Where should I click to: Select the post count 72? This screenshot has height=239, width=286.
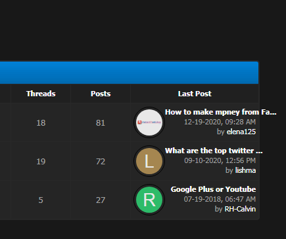(x=101, y=162)
